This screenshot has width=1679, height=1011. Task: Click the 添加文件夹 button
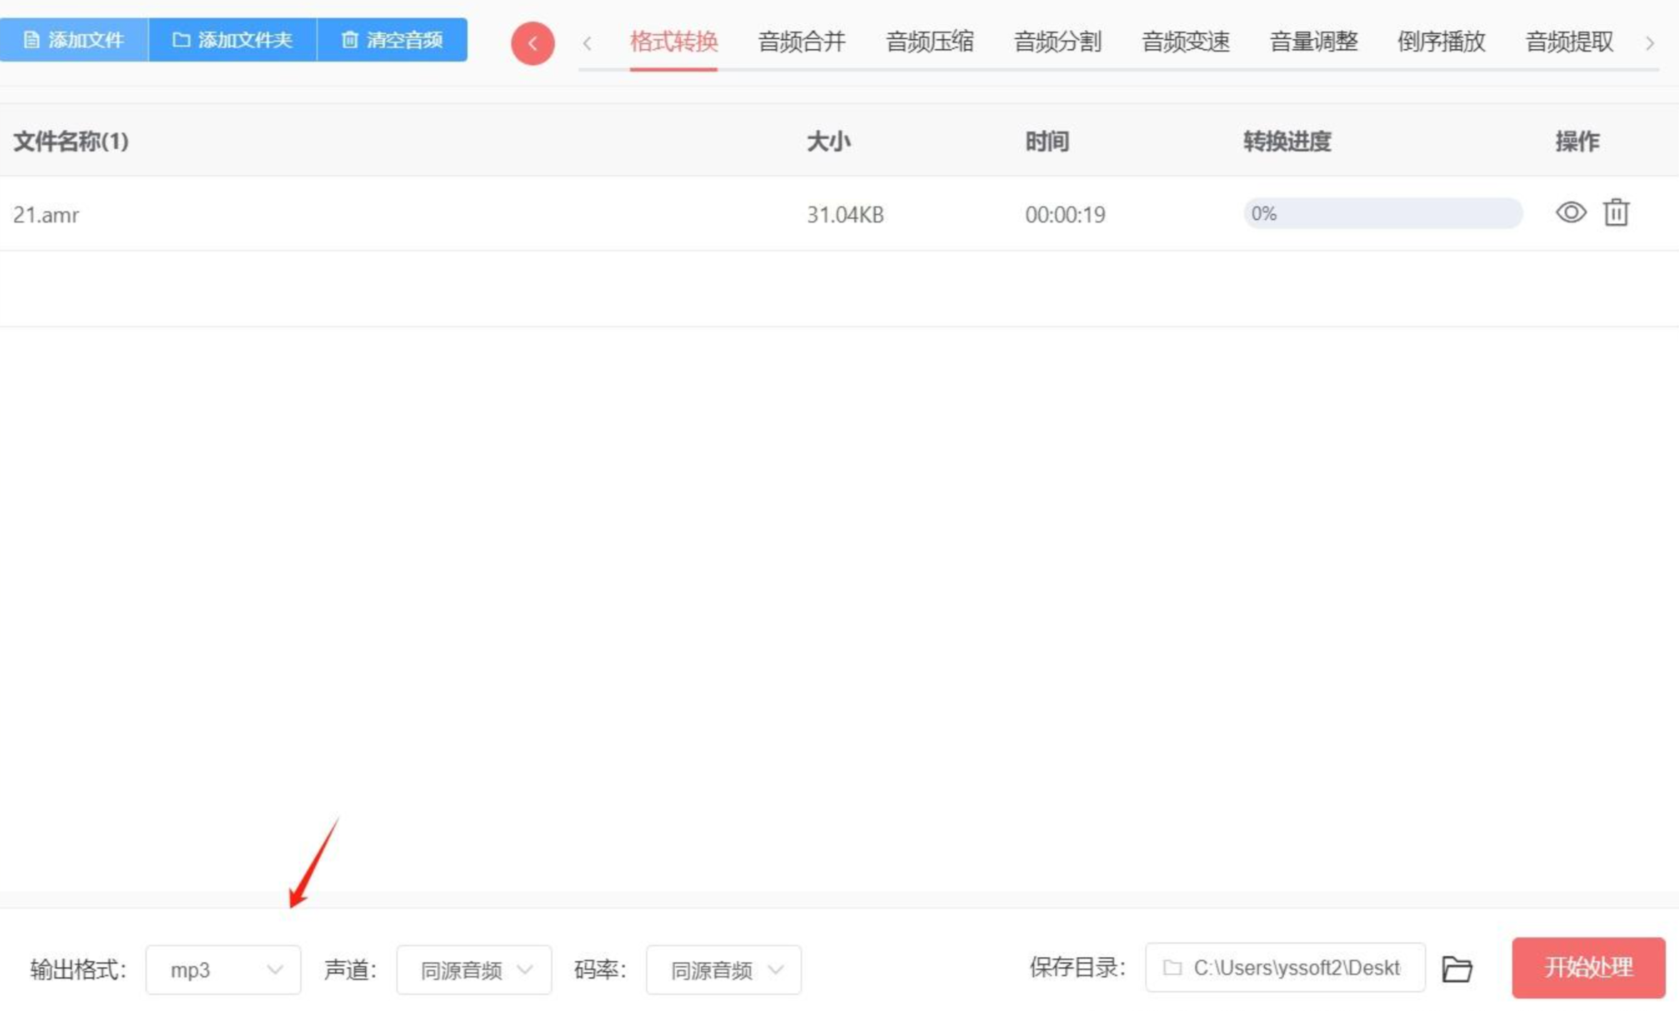[x=233, y=40]
